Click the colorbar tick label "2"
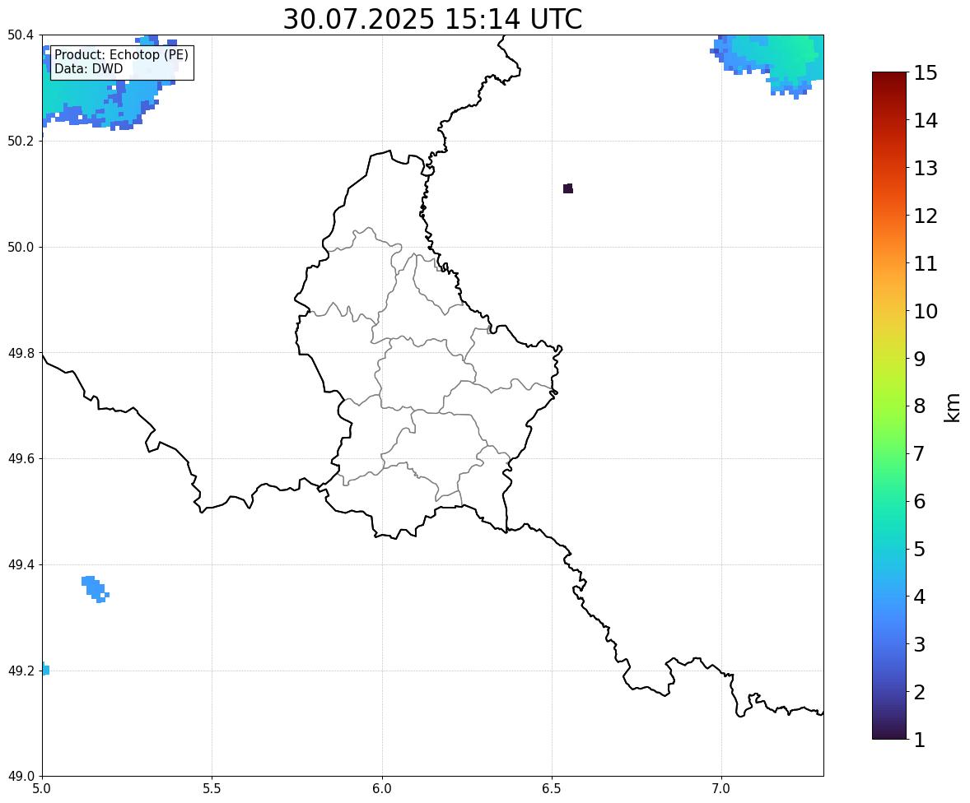 tap(920, 692)
